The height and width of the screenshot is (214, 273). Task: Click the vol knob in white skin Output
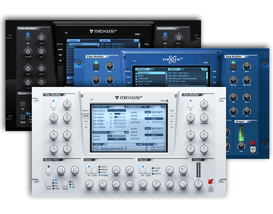point(198,184)
